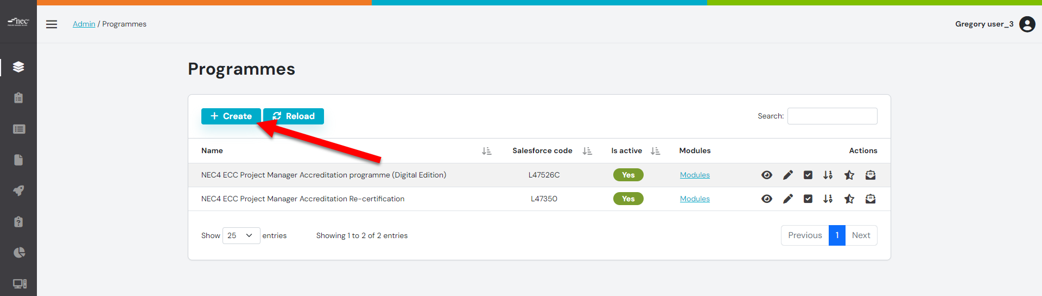
Task: Click star icon for Re-certification programme
Action: [849, 199]
